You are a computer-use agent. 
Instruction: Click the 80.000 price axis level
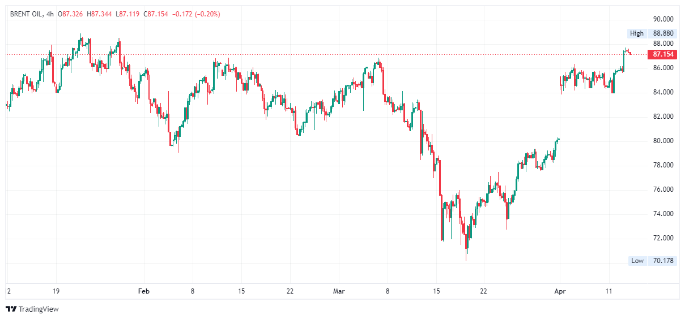coord(663,141)
